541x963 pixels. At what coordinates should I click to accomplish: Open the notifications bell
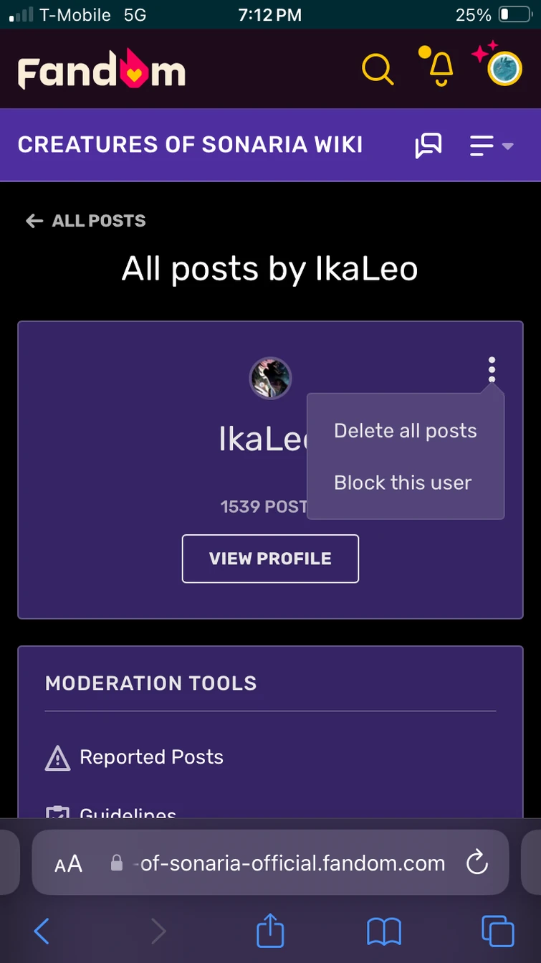click(440, 67)
